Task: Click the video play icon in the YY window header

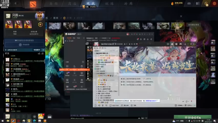Action: click(x=168, y=44)
